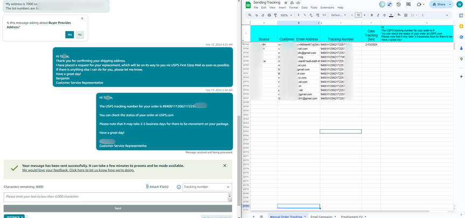Open Google Tasks side panel

[461, 37]
